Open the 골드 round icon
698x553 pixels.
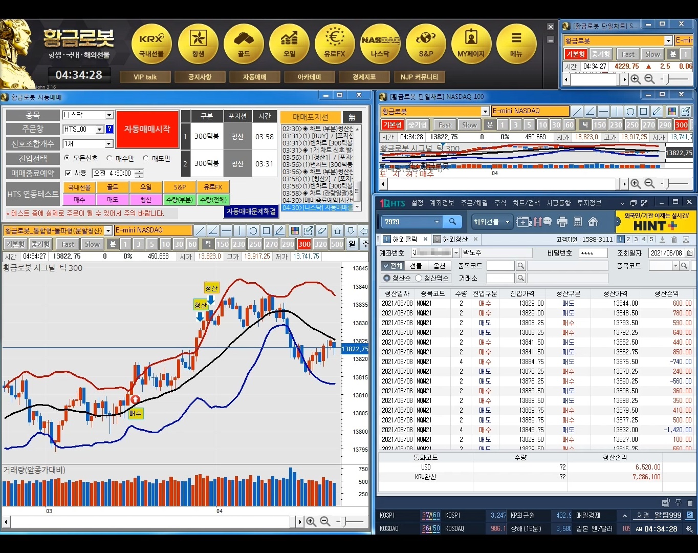[244, 45]
